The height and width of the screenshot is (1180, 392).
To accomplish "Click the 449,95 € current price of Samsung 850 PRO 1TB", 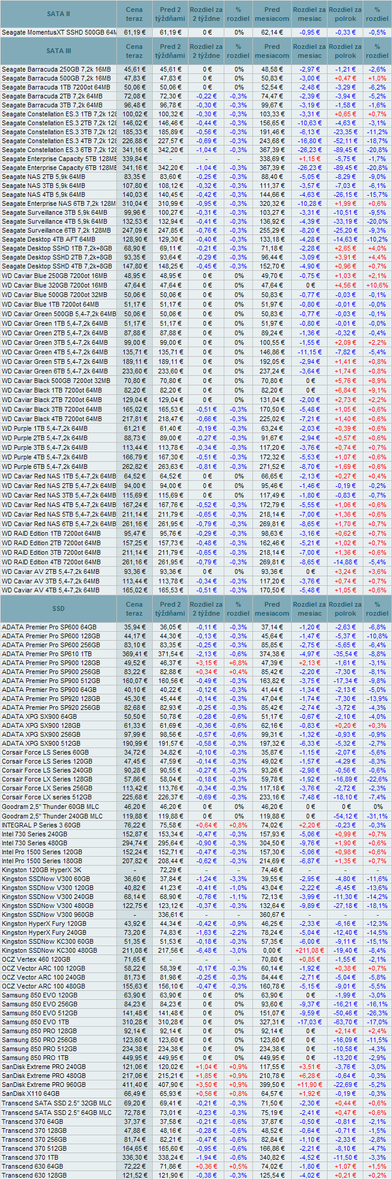I will click(x=134, y=1058).
